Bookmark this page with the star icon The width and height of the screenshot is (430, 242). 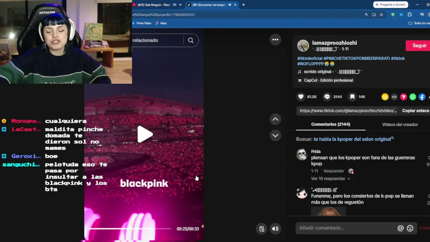point(381,15)
